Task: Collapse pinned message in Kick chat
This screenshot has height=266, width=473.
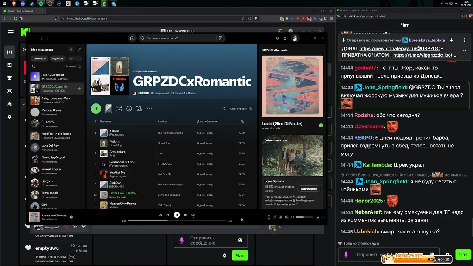Action: (465, 50)
